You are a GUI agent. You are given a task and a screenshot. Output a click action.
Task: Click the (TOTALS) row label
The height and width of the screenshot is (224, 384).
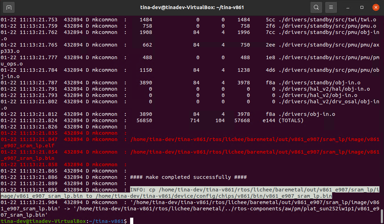291,120
